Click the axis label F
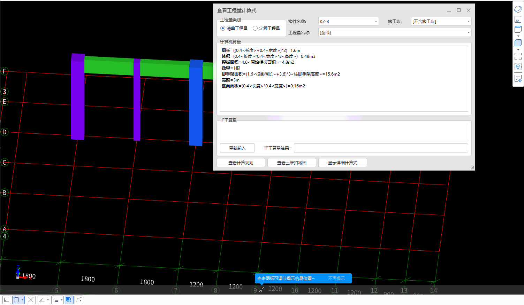Viewport: 524px width, 305px height. (4, 71)
